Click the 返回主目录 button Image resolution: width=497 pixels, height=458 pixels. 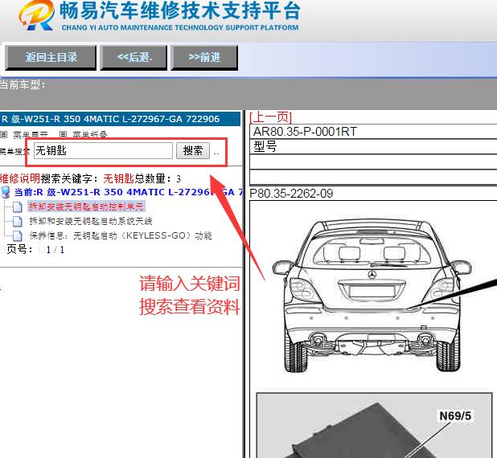[51, 57]
